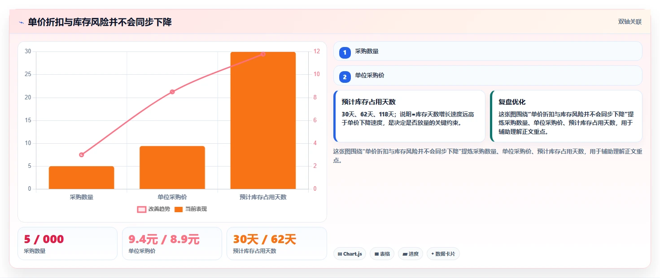Click the left axis value 15

coord(28,120)
